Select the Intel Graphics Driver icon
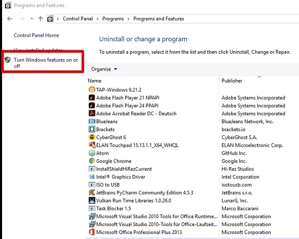Image resolution: width=299 pixels, height=239 pixels. [x=92, y=176]
